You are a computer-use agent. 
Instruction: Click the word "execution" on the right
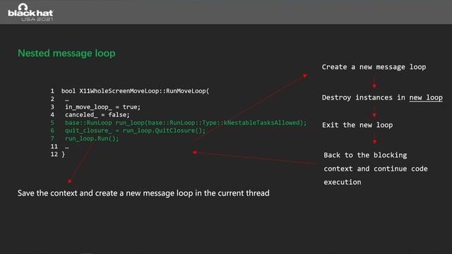342,182
